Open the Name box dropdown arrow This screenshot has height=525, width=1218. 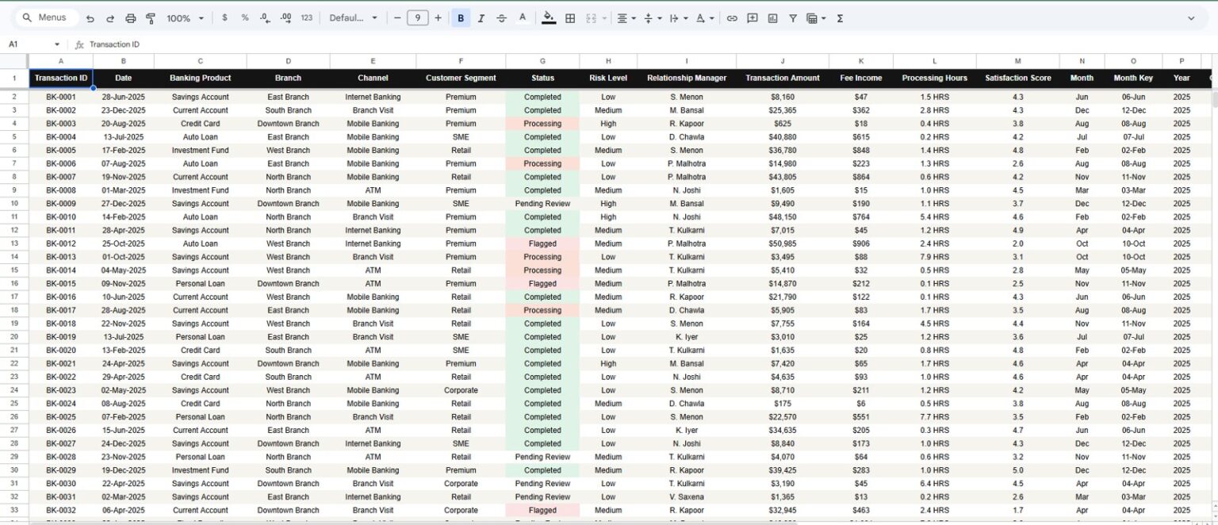point(57,44)
